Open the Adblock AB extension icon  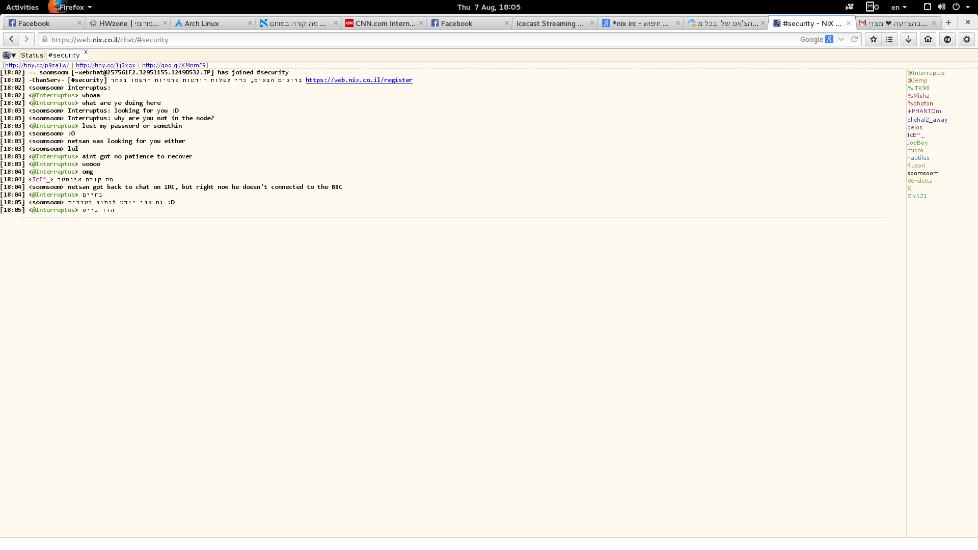(x=947, y=39)
